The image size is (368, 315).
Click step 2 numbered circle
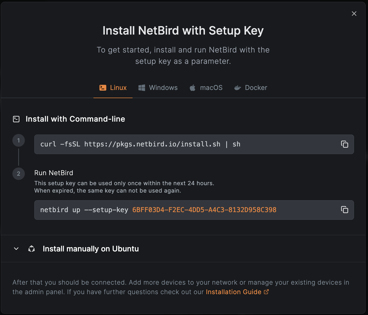18,174
